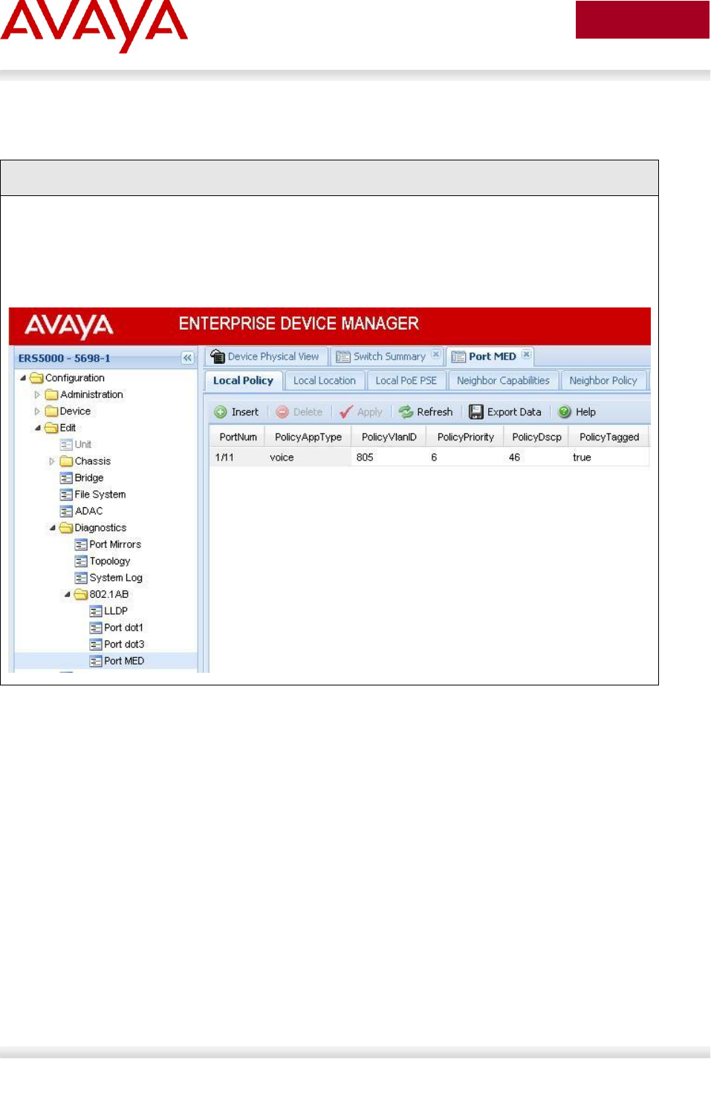Sort by PortNum column header
The width and height of the screenshot is (711, 1105).
[x=238, y=437]
